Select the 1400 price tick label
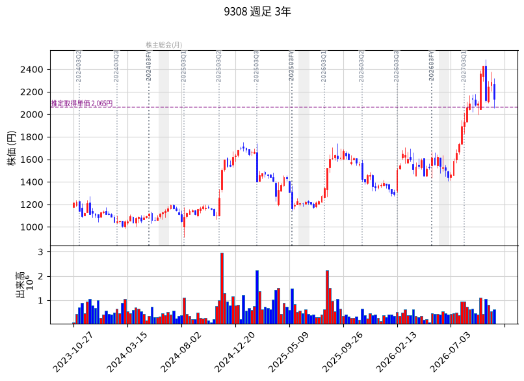The image size is (524, 381). pos(32,182)
